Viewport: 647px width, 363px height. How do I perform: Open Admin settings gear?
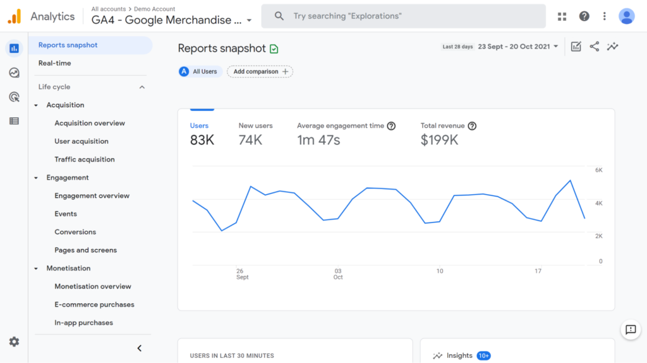[14, 342]
